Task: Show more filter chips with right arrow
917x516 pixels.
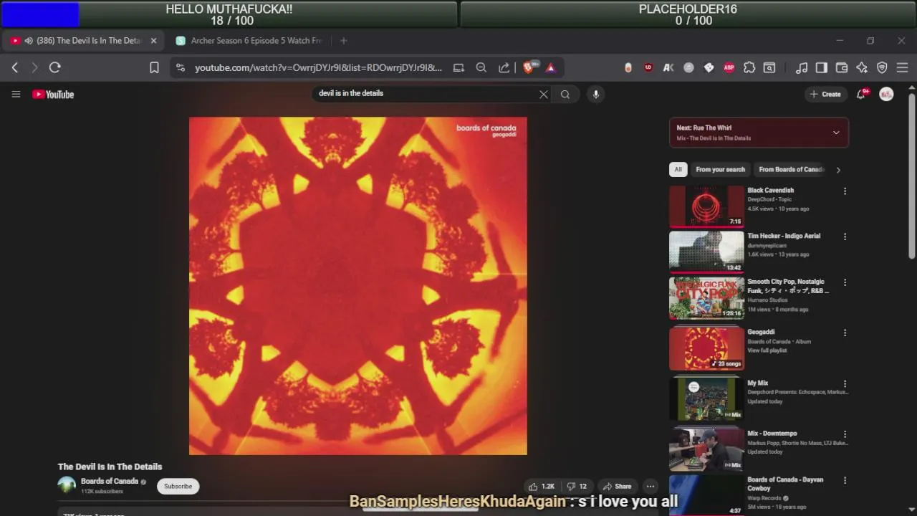Action: point(838,170)
